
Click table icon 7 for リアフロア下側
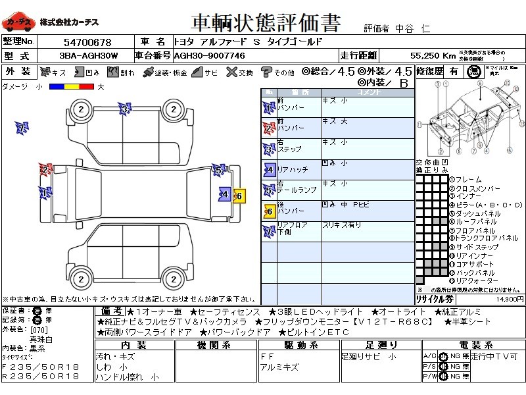tap(269, 232)
